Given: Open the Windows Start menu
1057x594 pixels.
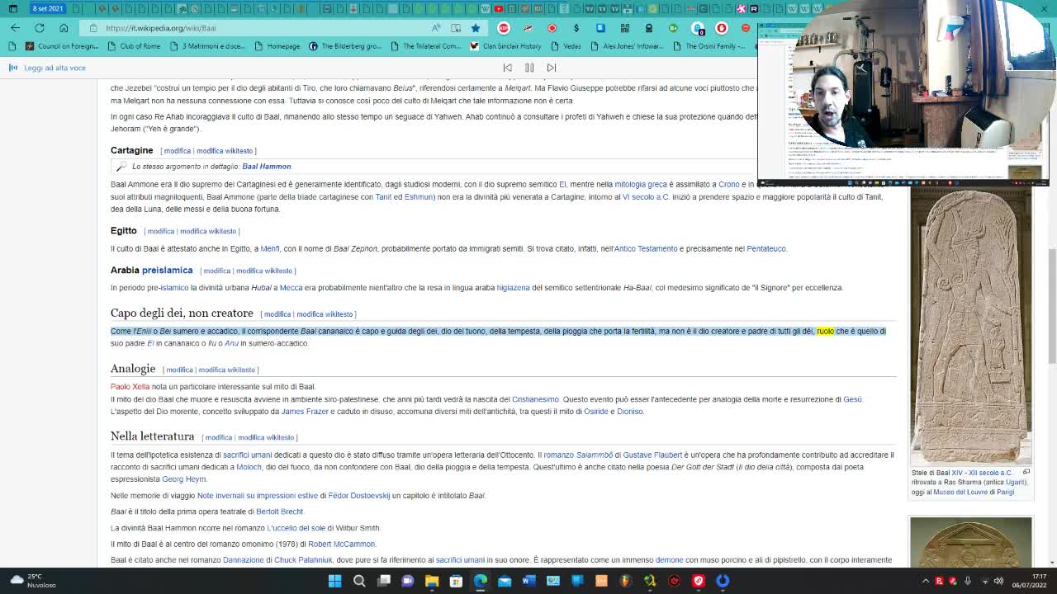Looking at the screenshot, I should click(x=335, y=581).
